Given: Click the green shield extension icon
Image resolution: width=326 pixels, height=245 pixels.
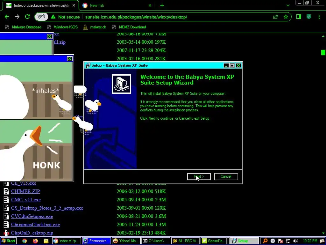Looking at the screenshot, I should 309,17.
